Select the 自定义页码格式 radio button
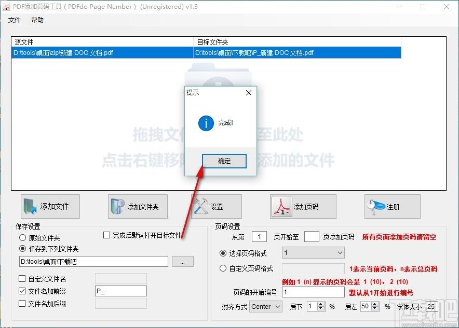Image resolution: width=459 pixels, height=328 pixels. tap(223, 268)
